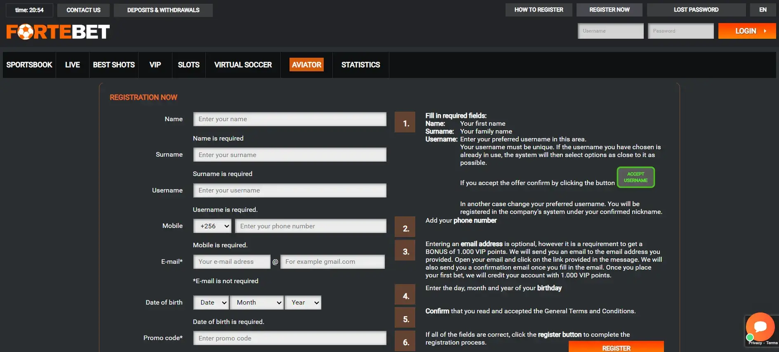Click the green Accept Username button
779x352 pixels.
(x=635, y=177)
